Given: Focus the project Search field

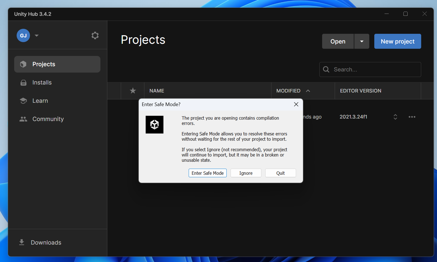Looking at the screenshot, I should [370, 70].
